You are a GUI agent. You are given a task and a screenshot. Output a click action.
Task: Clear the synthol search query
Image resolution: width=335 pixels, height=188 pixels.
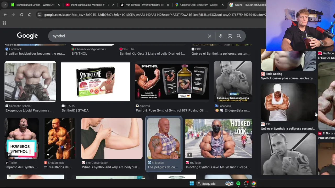pos(209,36)
